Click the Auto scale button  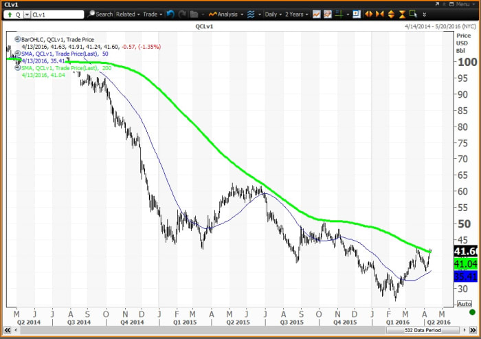pyautogui.click(x=464, y=304)
